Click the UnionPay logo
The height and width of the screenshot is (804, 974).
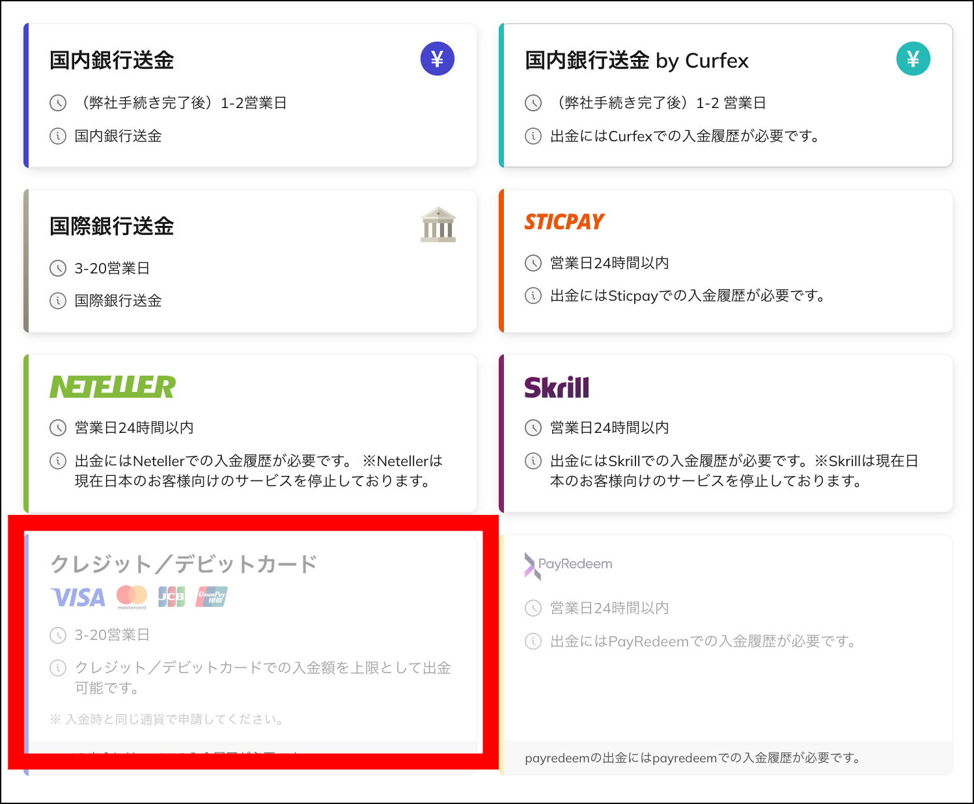tap(210, 597)
